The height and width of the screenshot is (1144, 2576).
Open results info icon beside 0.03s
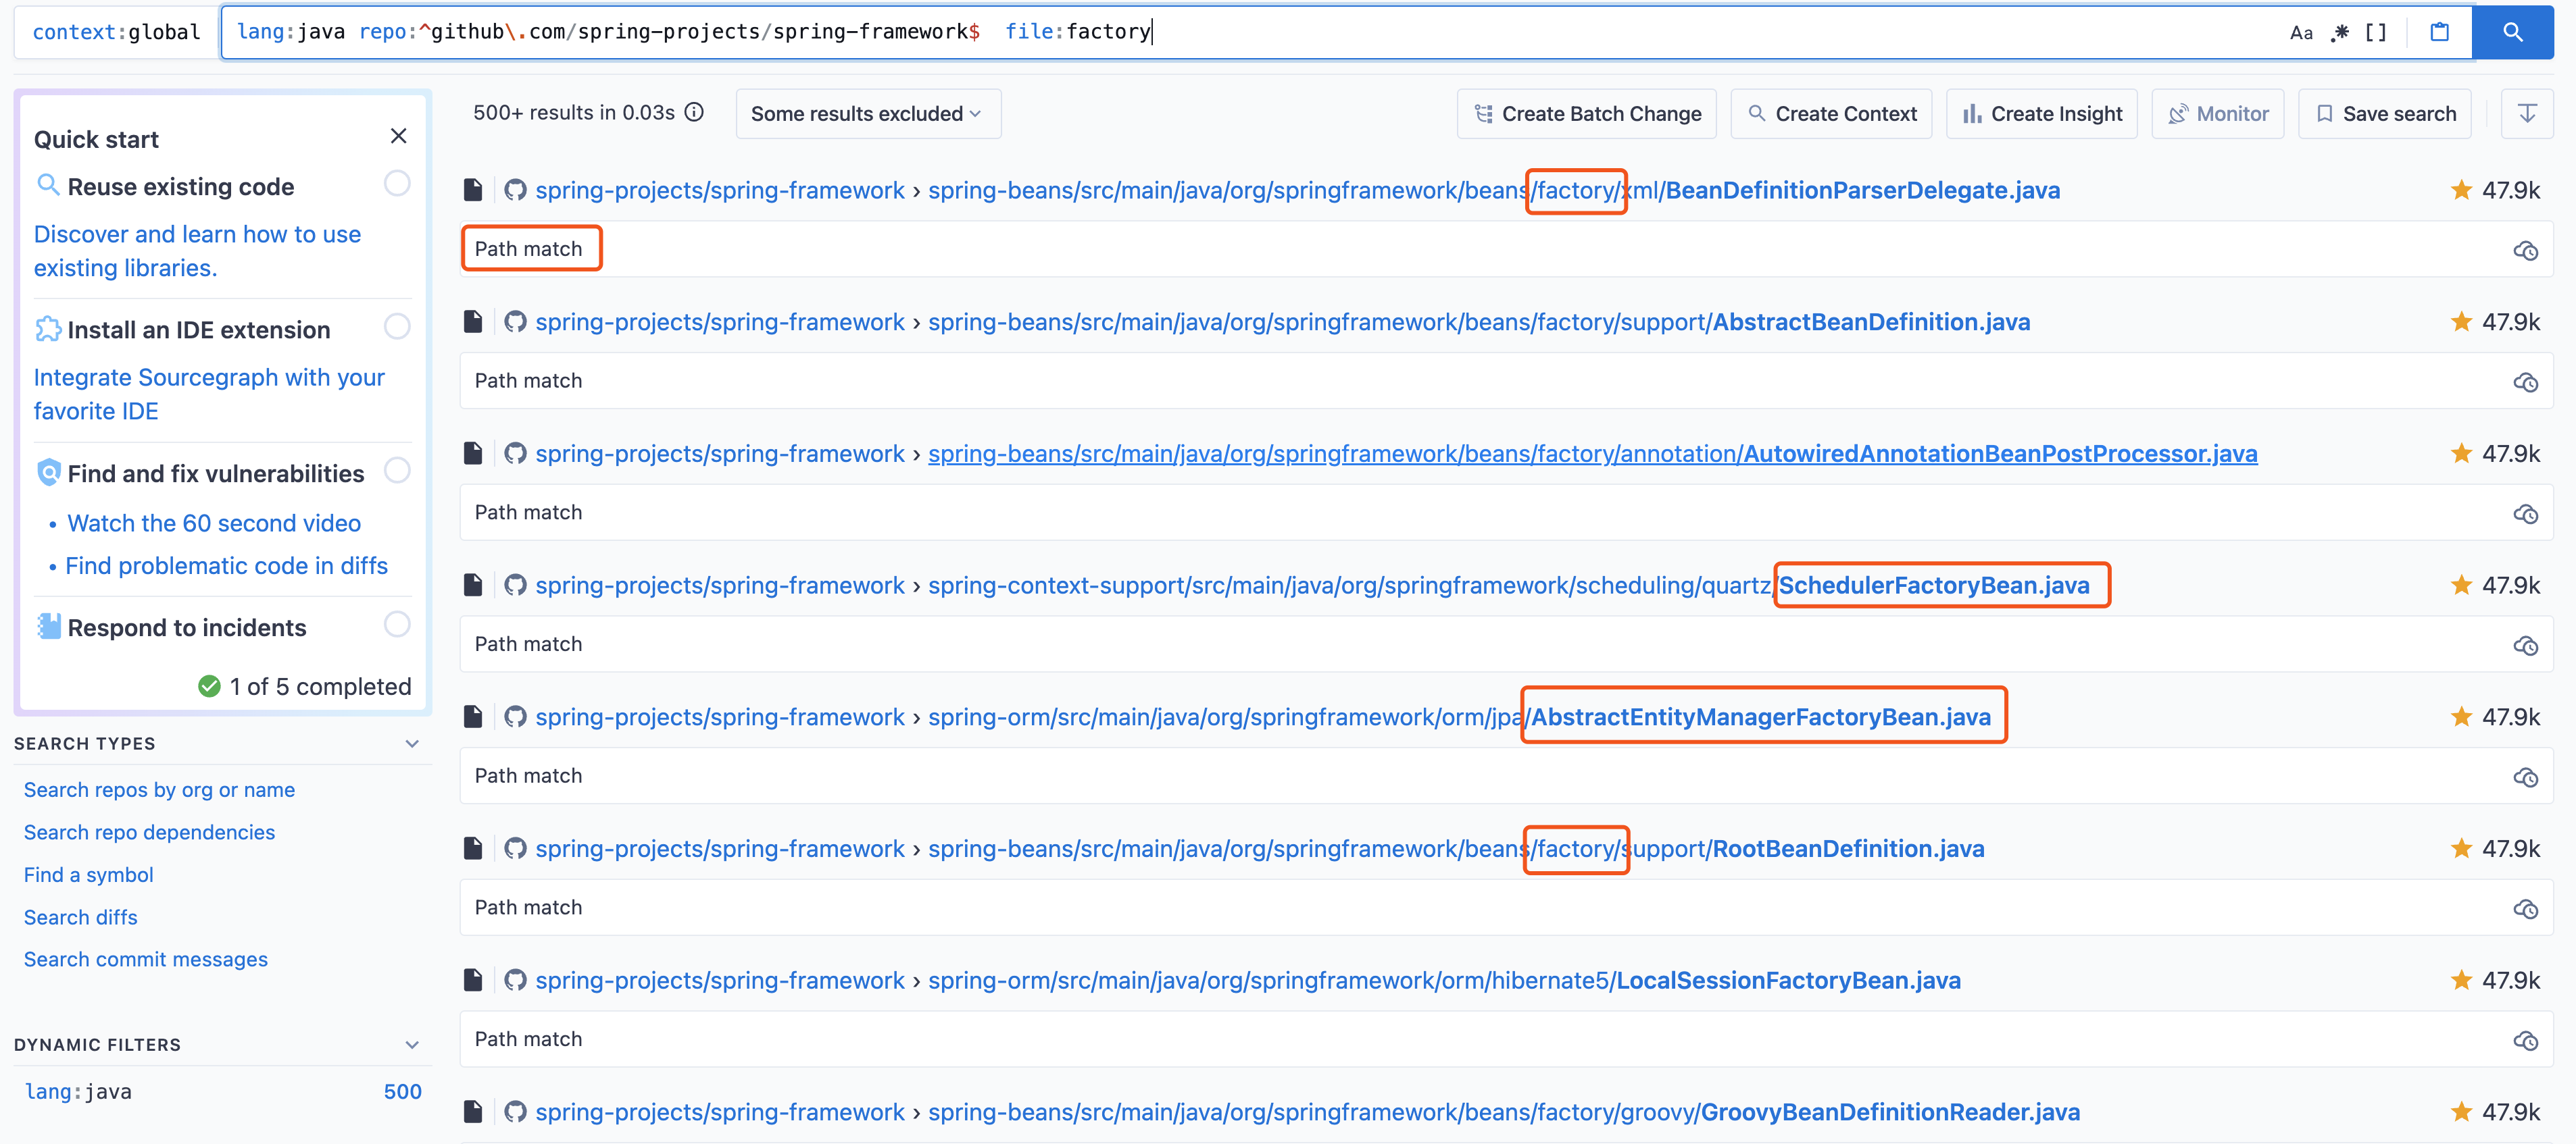point(694,112)
